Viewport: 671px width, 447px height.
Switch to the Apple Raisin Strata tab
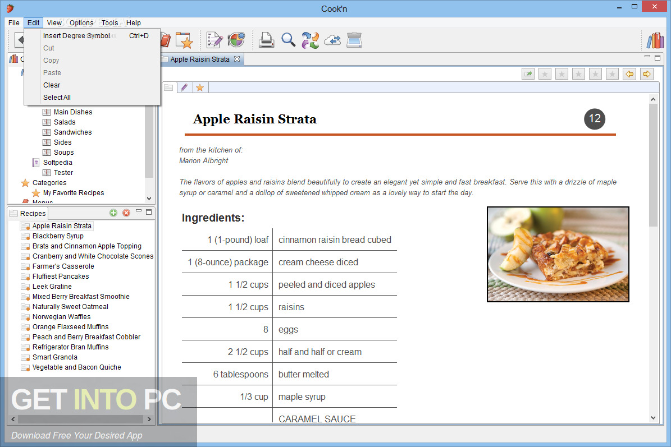pyautogui.click(x=200, y=58)
